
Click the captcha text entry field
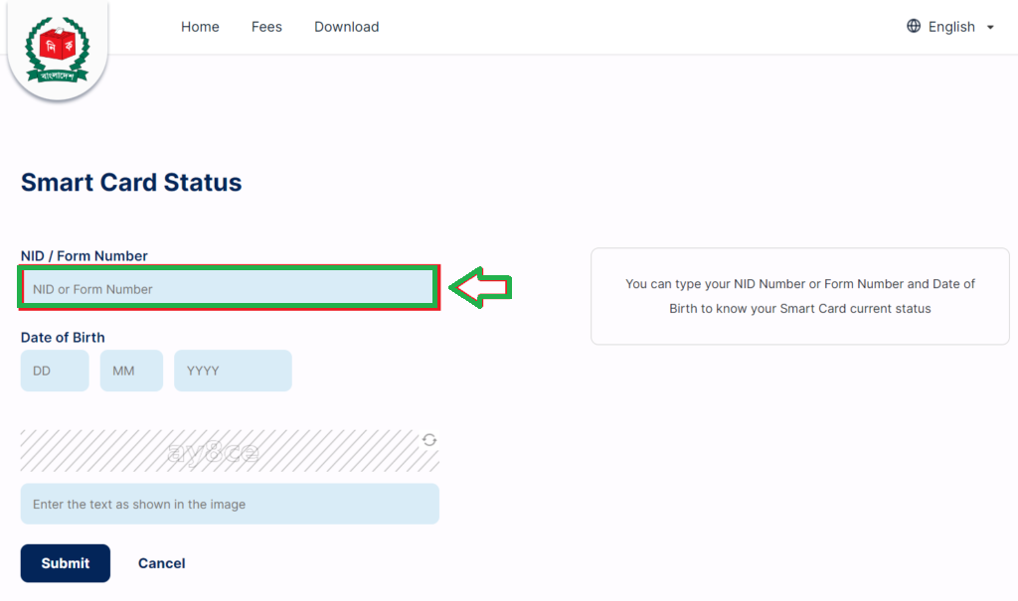[x=230, y=504]
